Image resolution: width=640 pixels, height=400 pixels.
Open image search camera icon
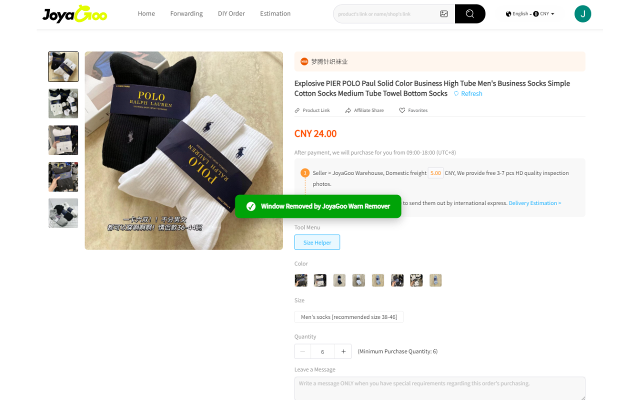tap(444, 14)
